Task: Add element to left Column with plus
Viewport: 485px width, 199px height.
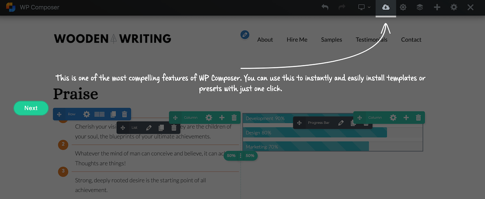Action: click(x=221, y=118)
